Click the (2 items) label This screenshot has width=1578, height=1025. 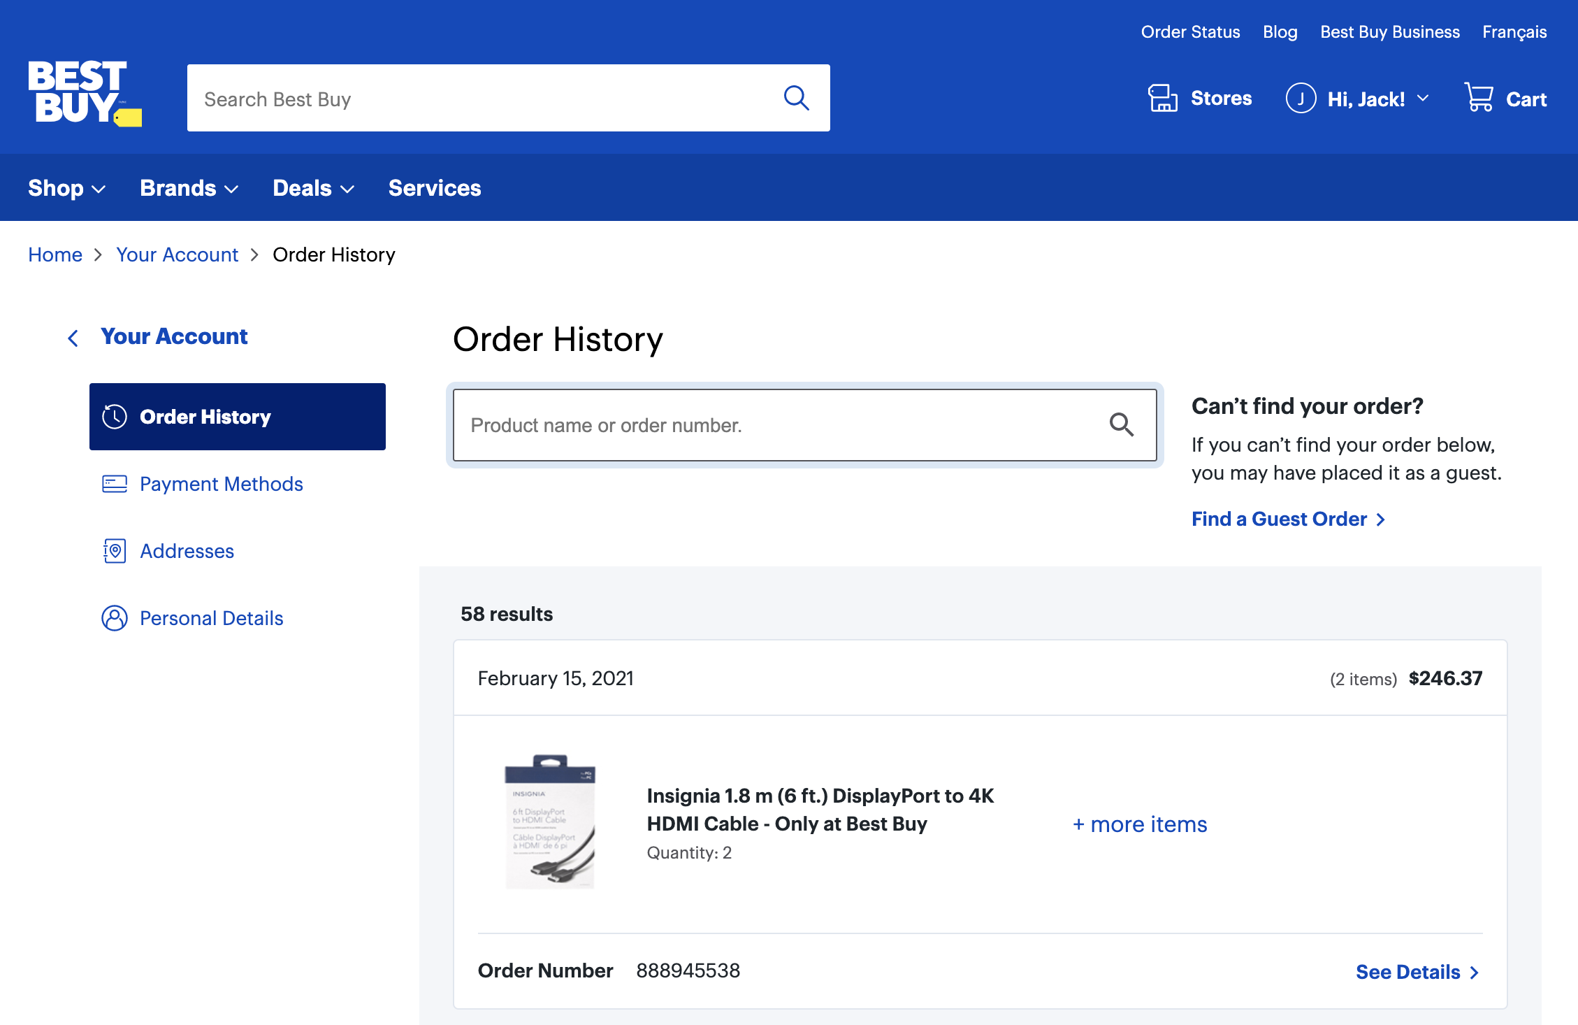tap(1363, 679)
